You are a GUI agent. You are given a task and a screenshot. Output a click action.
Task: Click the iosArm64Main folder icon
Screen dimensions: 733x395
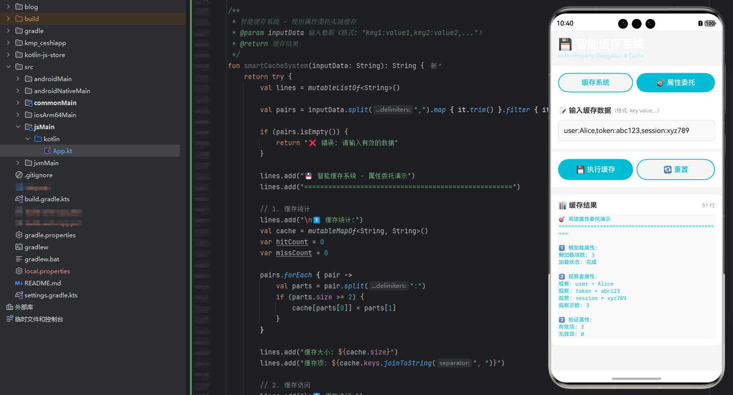click(29, 115)
